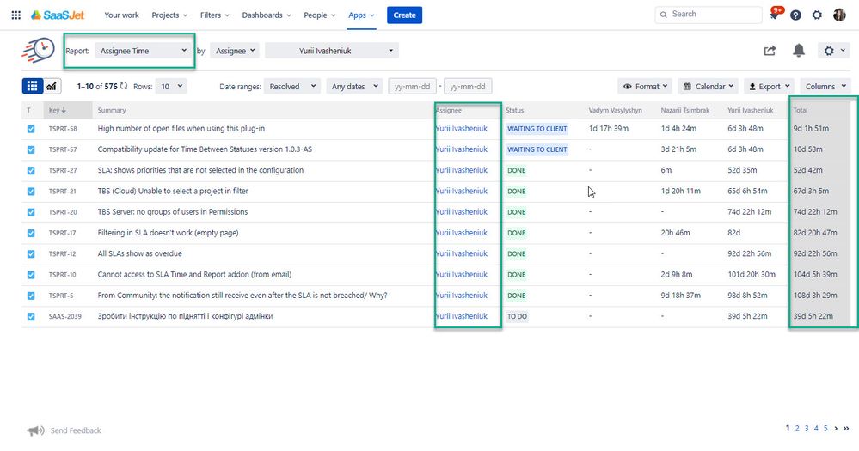Open the report settings gear menu
Viewport: 859px width, 451px height.
(x=834, y=51)
